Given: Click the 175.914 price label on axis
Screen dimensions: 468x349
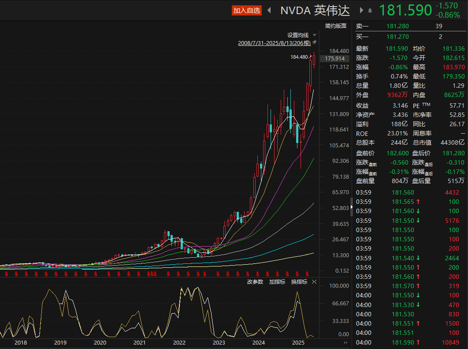Looking at the screenshot, I should coord(334,59).
